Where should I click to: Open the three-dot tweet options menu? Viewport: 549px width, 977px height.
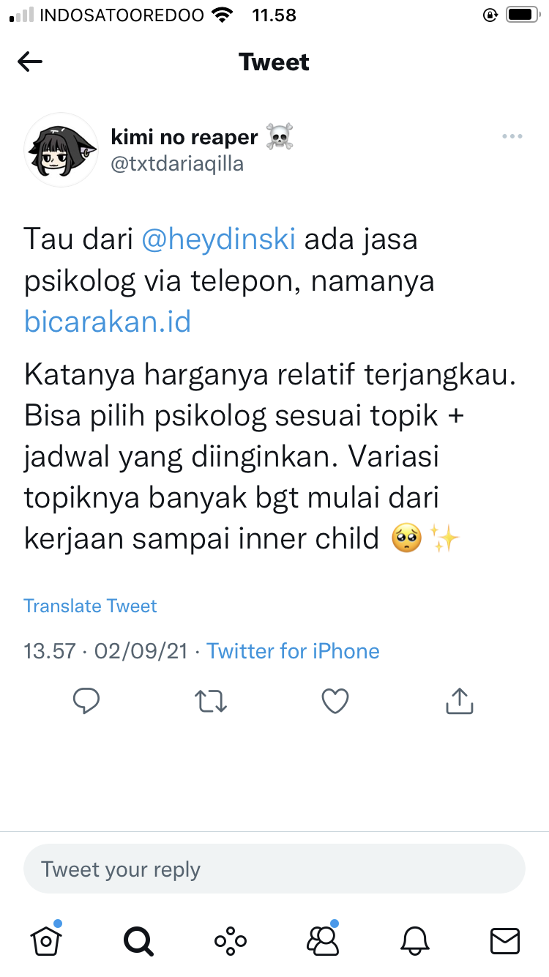click(x=512, y=136)
